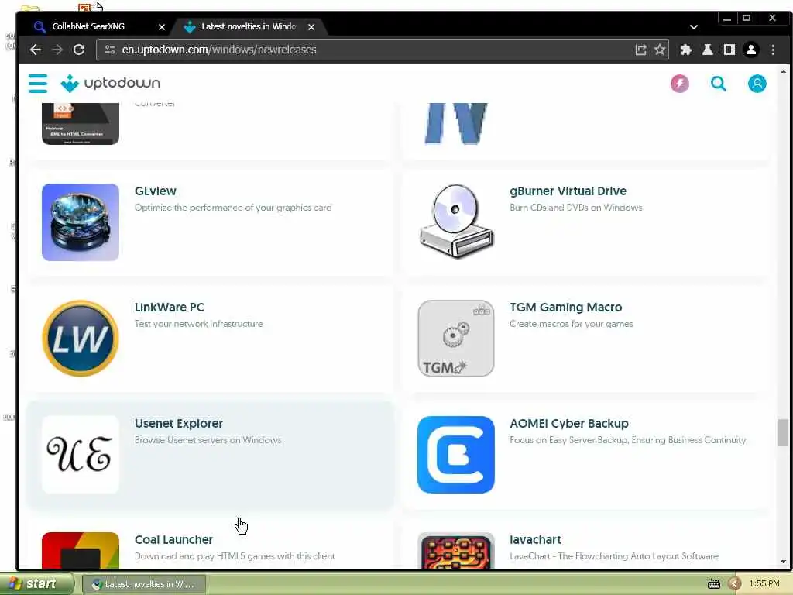This screenshot has width=793, height=595.
Task: Expand hidden system tray icons arrow
Action: click(x=735, y=584)
